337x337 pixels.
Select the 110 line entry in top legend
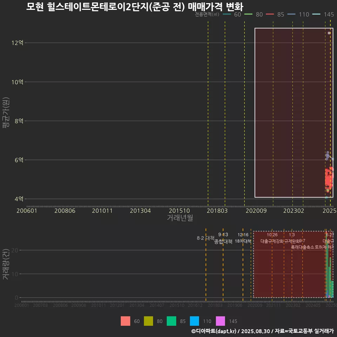(x=298, y=14)
